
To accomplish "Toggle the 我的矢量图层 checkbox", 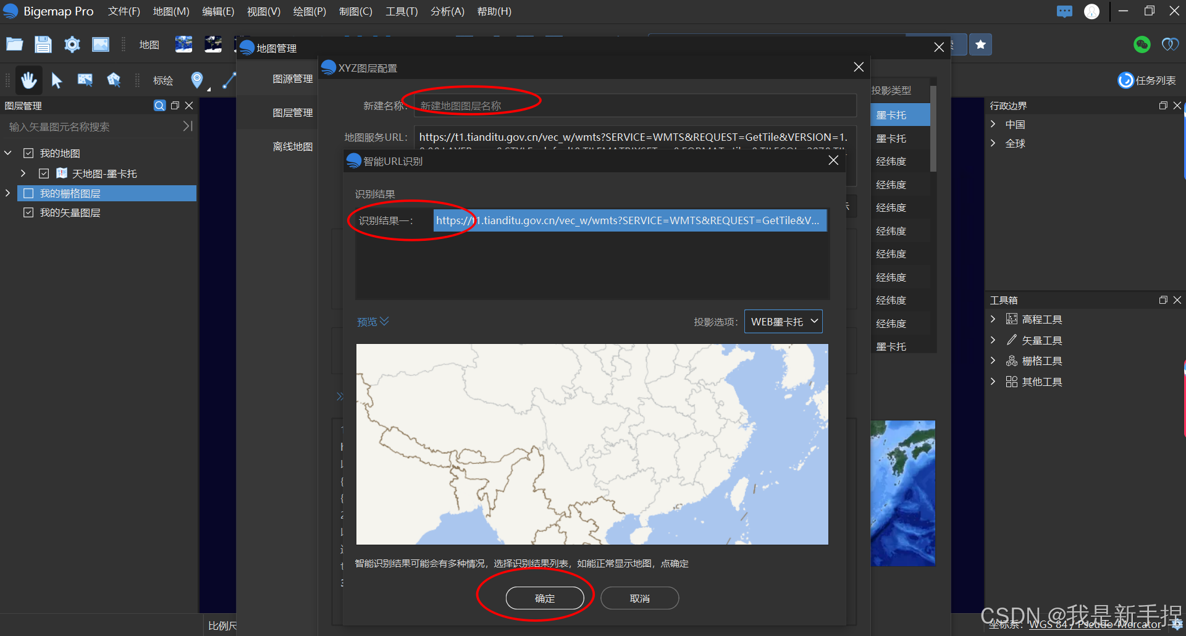I will (x=28, y=212).
